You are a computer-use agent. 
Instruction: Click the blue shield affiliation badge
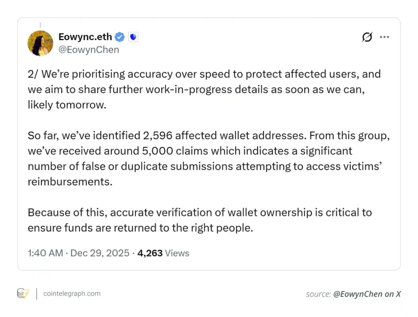point(133,36)
